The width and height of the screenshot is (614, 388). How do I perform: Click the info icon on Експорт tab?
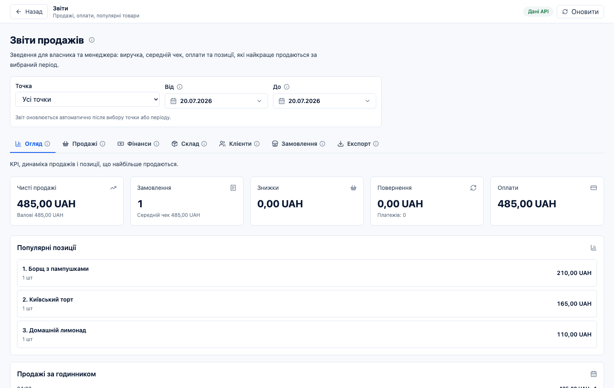[376, 144]
